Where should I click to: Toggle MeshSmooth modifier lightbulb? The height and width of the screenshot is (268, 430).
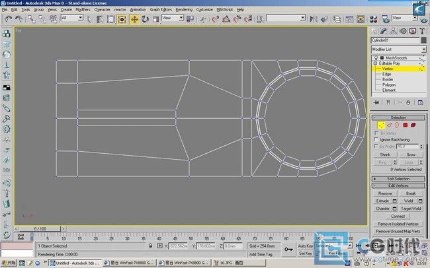coord(376,58)
